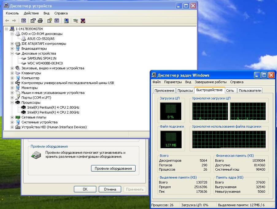This screenshot has height=209, width=277.
Task: Click the Хронология использования файла подкачки graph
Action: coord(229,140)
